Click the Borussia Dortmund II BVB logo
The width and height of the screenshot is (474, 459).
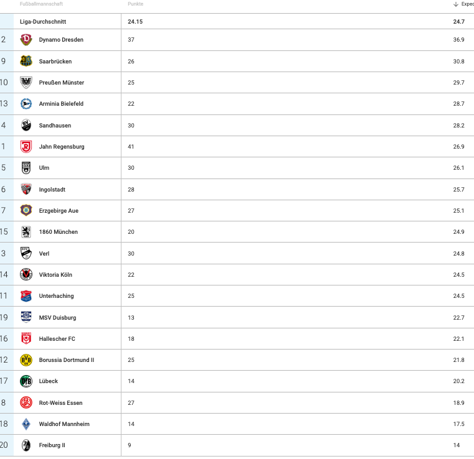[x=26, y=360]
